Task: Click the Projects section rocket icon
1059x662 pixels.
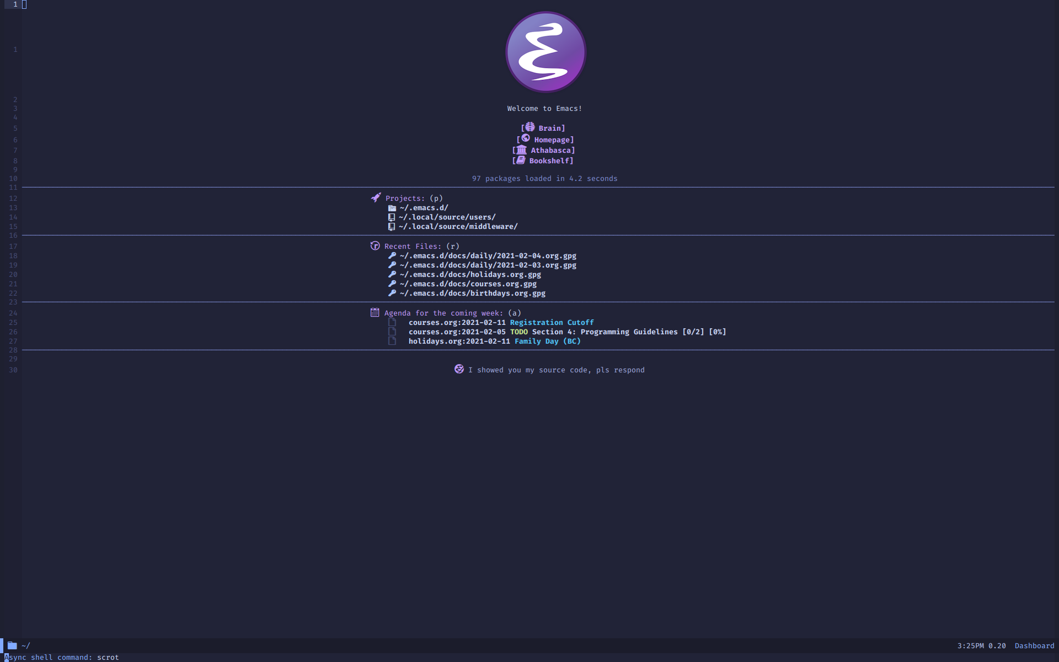Action: point(375,197)
